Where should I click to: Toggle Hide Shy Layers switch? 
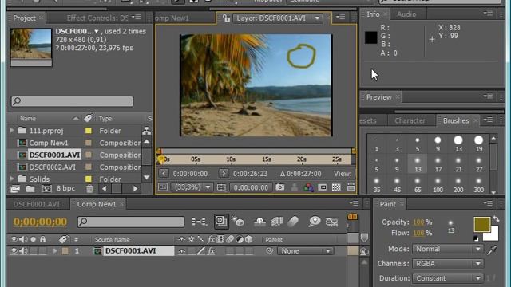click(259, 222)
